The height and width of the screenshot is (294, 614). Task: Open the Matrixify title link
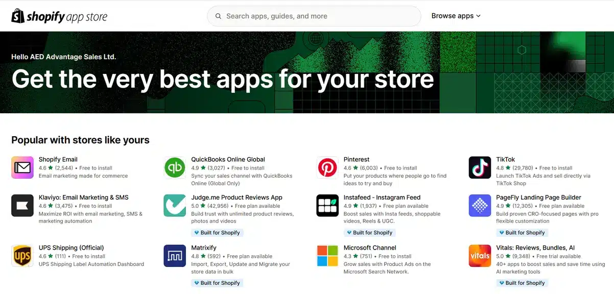pyautogui.click(x=204, y=248)
